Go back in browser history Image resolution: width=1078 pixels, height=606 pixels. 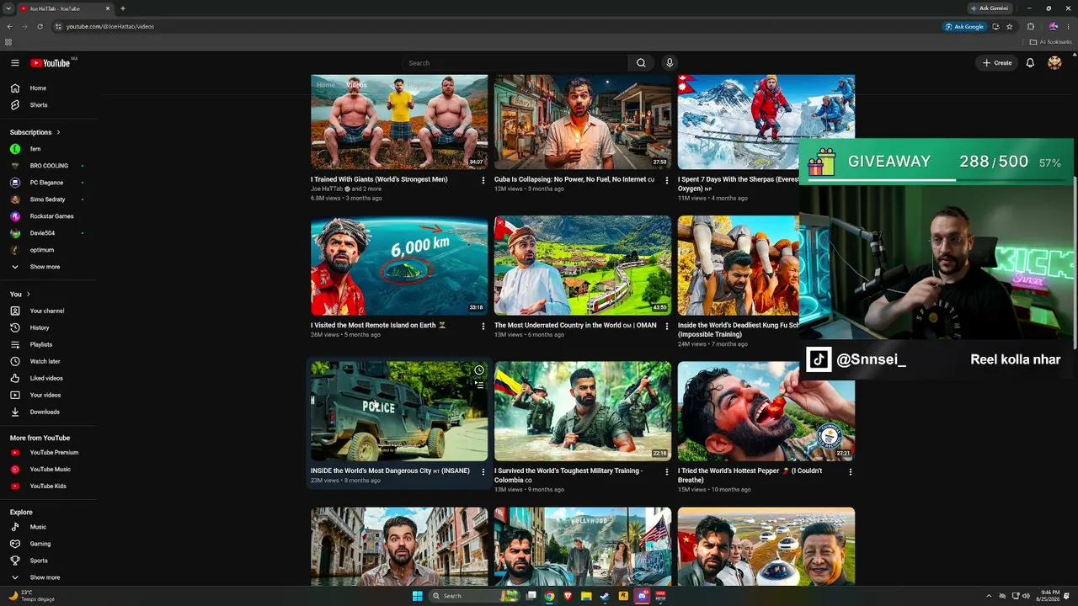(x=9, y=27)
